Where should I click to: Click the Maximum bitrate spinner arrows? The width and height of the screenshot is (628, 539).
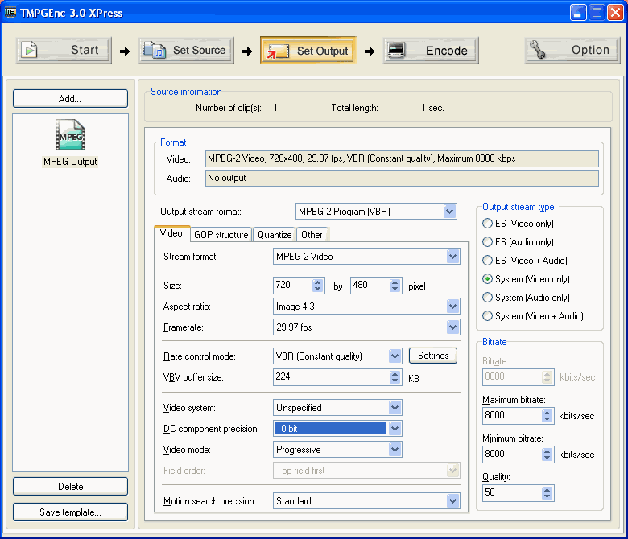[547, 416]
